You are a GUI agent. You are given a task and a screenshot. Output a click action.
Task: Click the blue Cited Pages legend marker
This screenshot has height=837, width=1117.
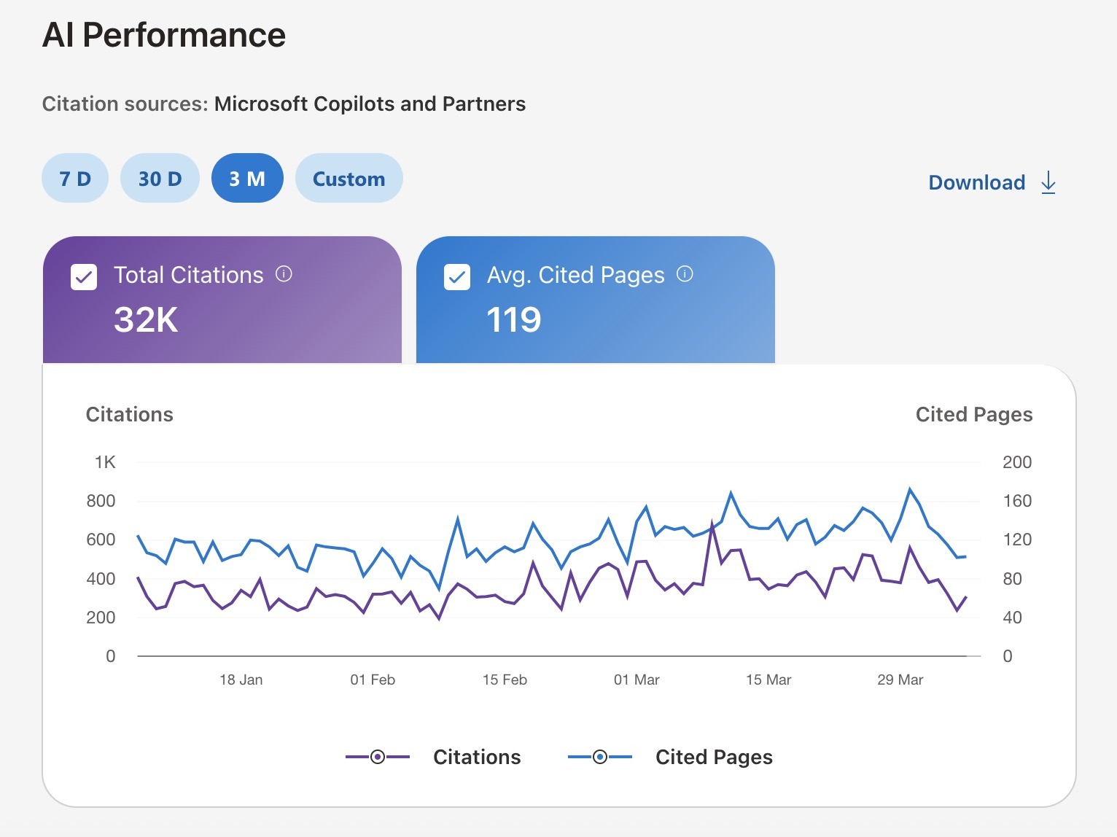[x=599, y=757]
